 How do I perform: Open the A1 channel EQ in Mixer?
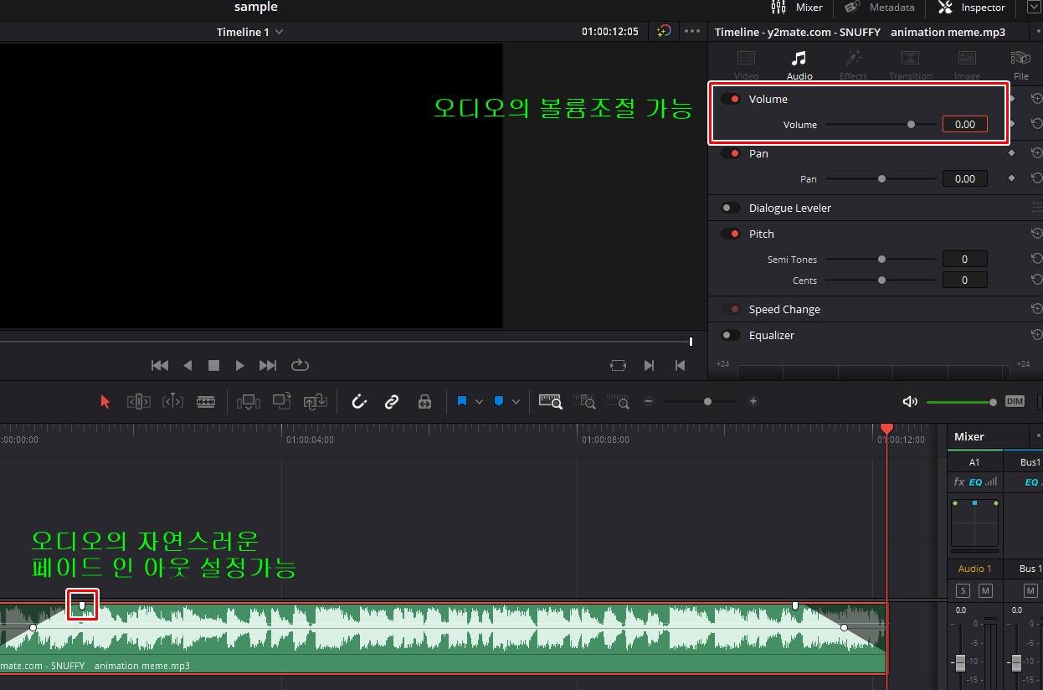[975, 481]
